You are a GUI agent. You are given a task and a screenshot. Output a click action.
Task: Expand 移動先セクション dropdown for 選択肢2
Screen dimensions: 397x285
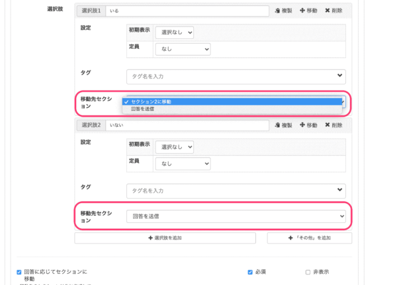coord(236,216)
